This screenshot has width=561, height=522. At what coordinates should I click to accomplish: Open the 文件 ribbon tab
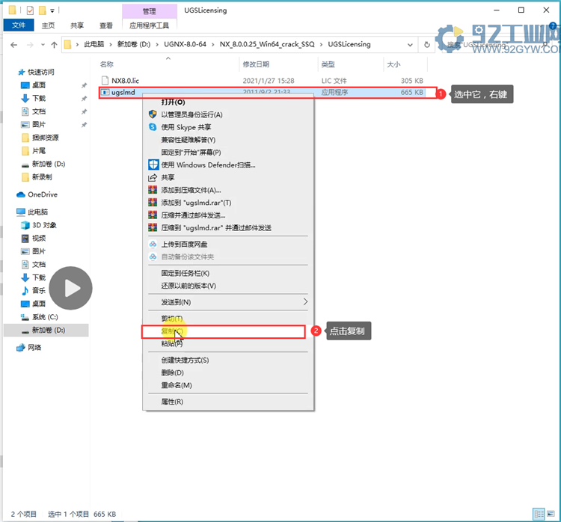pyautogui.click(x=19, y=25)
